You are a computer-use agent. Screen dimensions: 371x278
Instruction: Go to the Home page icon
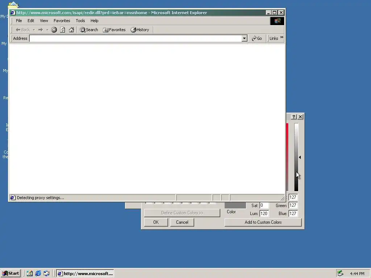(71, 30)
